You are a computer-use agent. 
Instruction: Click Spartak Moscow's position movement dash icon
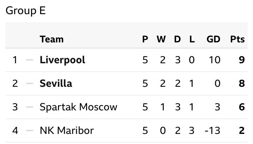[x=30, y=107]
